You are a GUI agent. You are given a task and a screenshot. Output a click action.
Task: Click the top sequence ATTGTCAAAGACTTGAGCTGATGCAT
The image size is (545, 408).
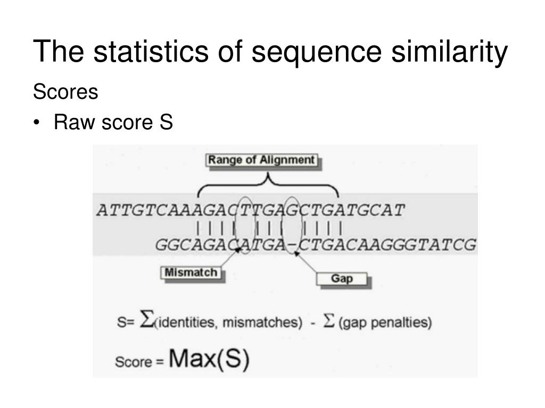(251, 210)
